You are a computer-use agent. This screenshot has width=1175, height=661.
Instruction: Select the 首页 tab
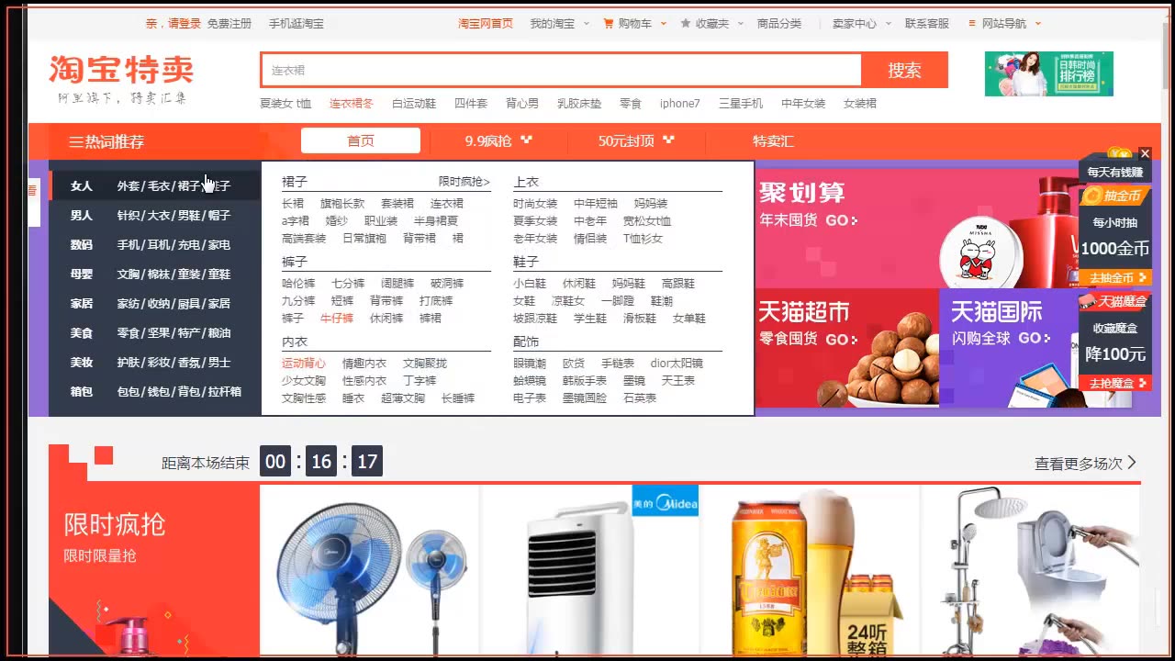(361, 140)
